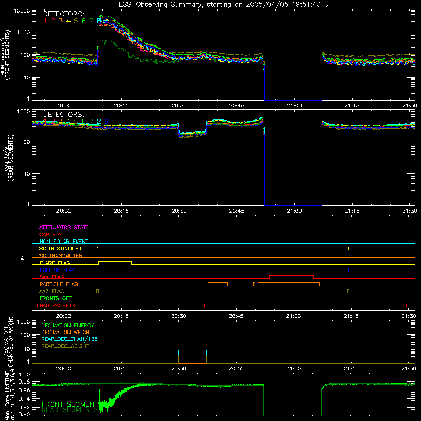
Task: Click the DECIMATION_WEIGHT legend entry
Action: coord(67,332)
